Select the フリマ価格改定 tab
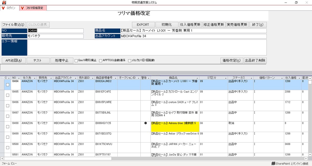The width and height of the screenshot is (312, 166). (x=33, y=8)
